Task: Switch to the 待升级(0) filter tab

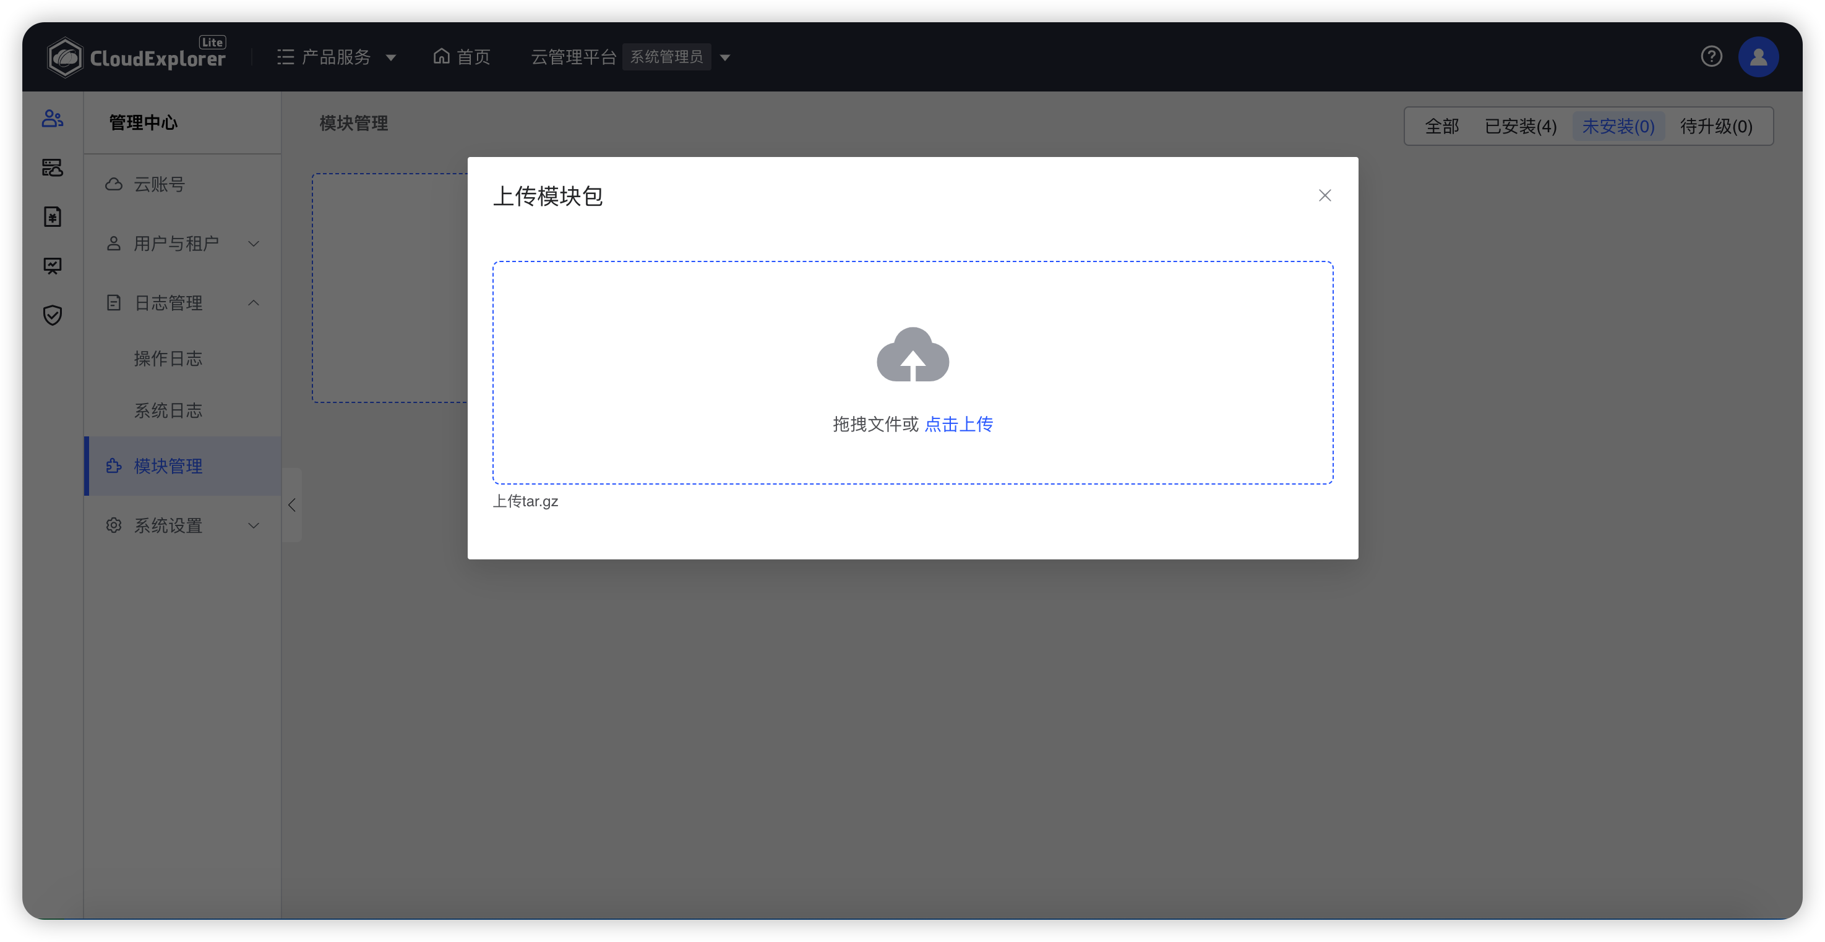Action: (x=1716, y=126)
